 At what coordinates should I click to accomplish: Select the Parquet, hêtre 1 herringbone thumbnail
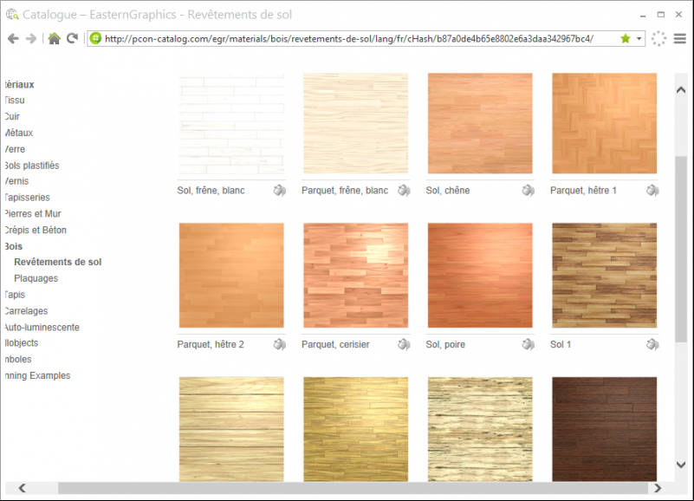click(x=605, y=124)
